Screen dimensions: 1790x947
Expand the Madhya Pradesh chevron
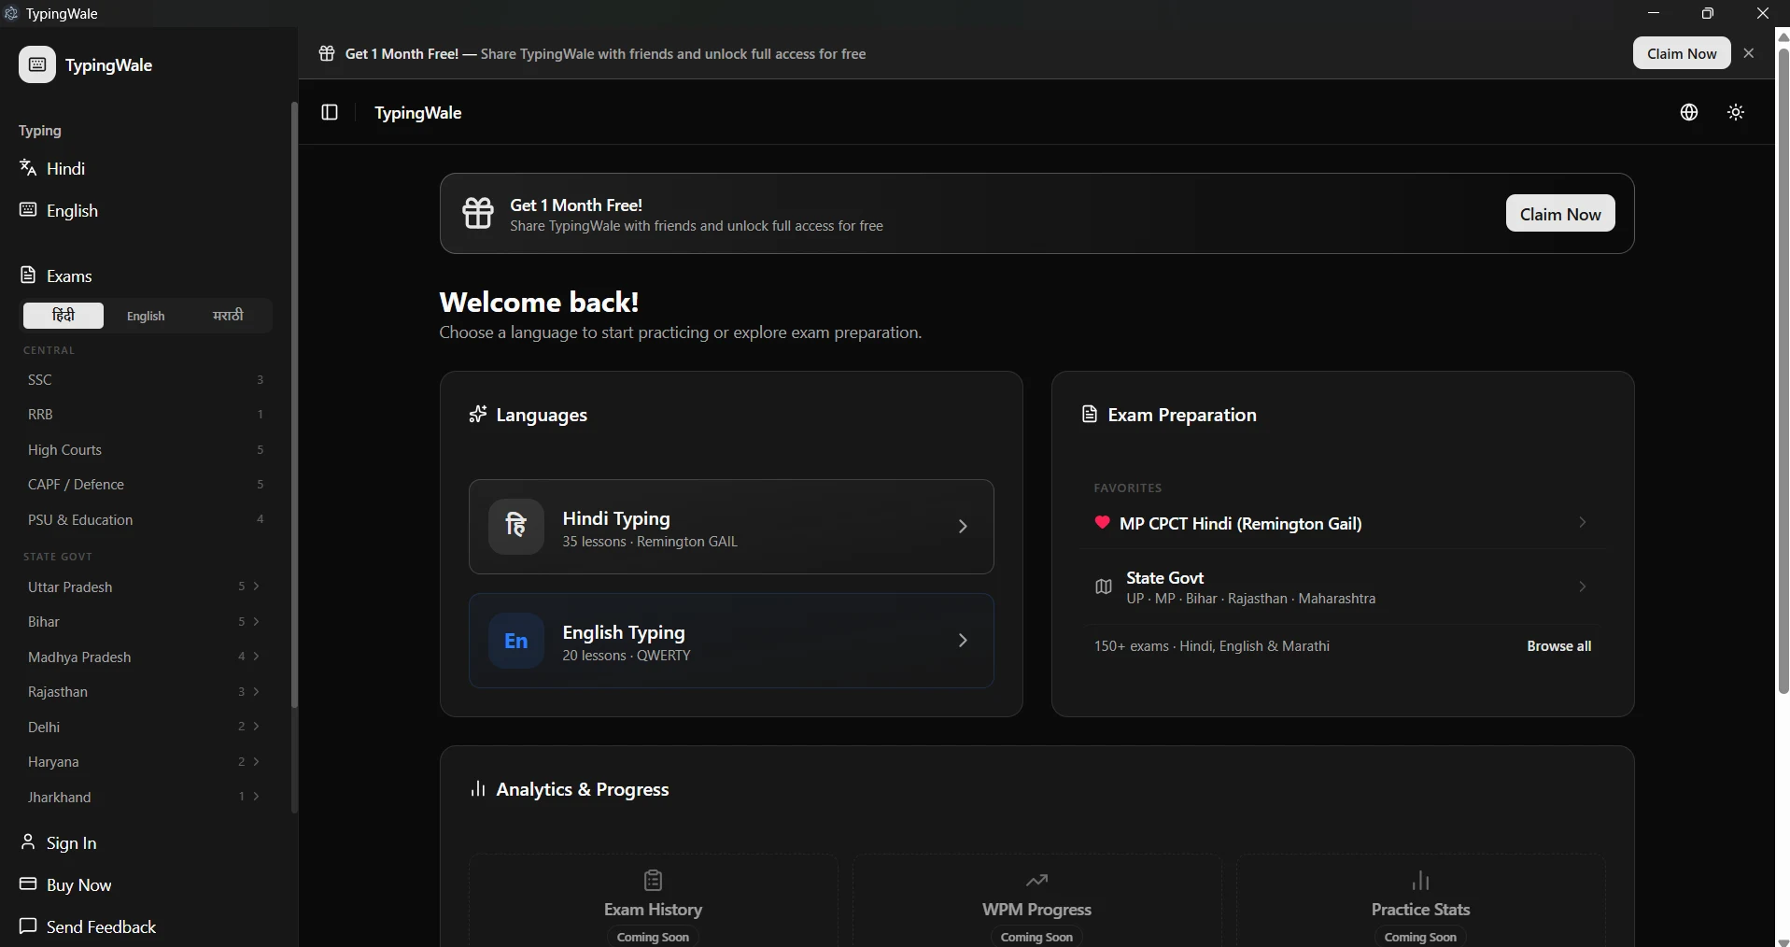click(x=256, y=657)
